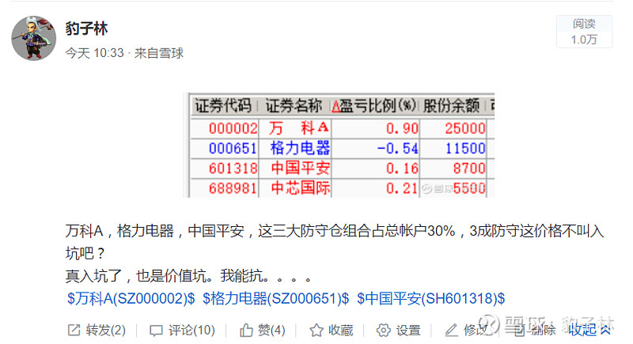Open the $万科A(SZ000002)$ stock link
The width and height of the screenshot is (633, 344).
tap(131, 299)
